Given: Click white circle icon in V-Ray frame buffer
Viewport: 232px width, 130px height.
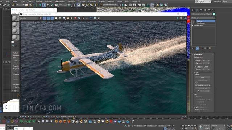Looking at the screenshot, I should [56, 18].
